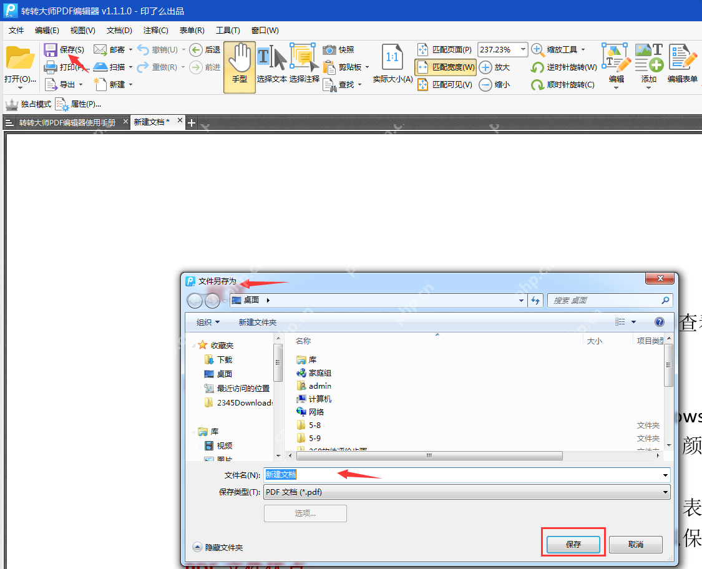Open the 工具(T) menu

point(228,31)
